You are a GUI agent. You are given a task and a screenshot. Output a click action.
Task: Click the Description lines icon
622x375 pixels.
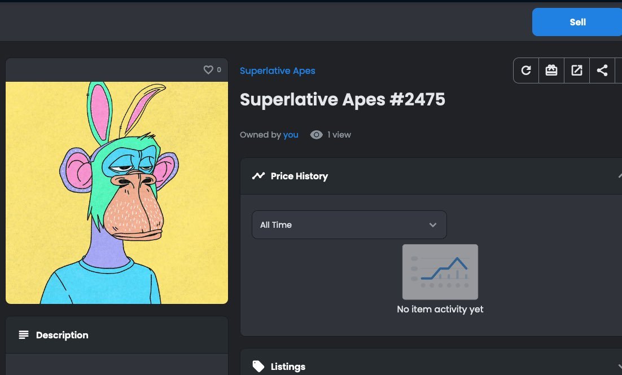pyautogui.click(x=24, y=335)
